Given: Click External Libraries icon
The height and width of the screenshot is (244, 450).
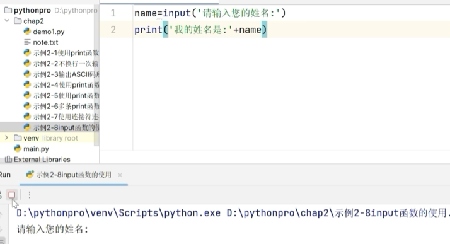Looking at the screenshot, I should [8, 160].
